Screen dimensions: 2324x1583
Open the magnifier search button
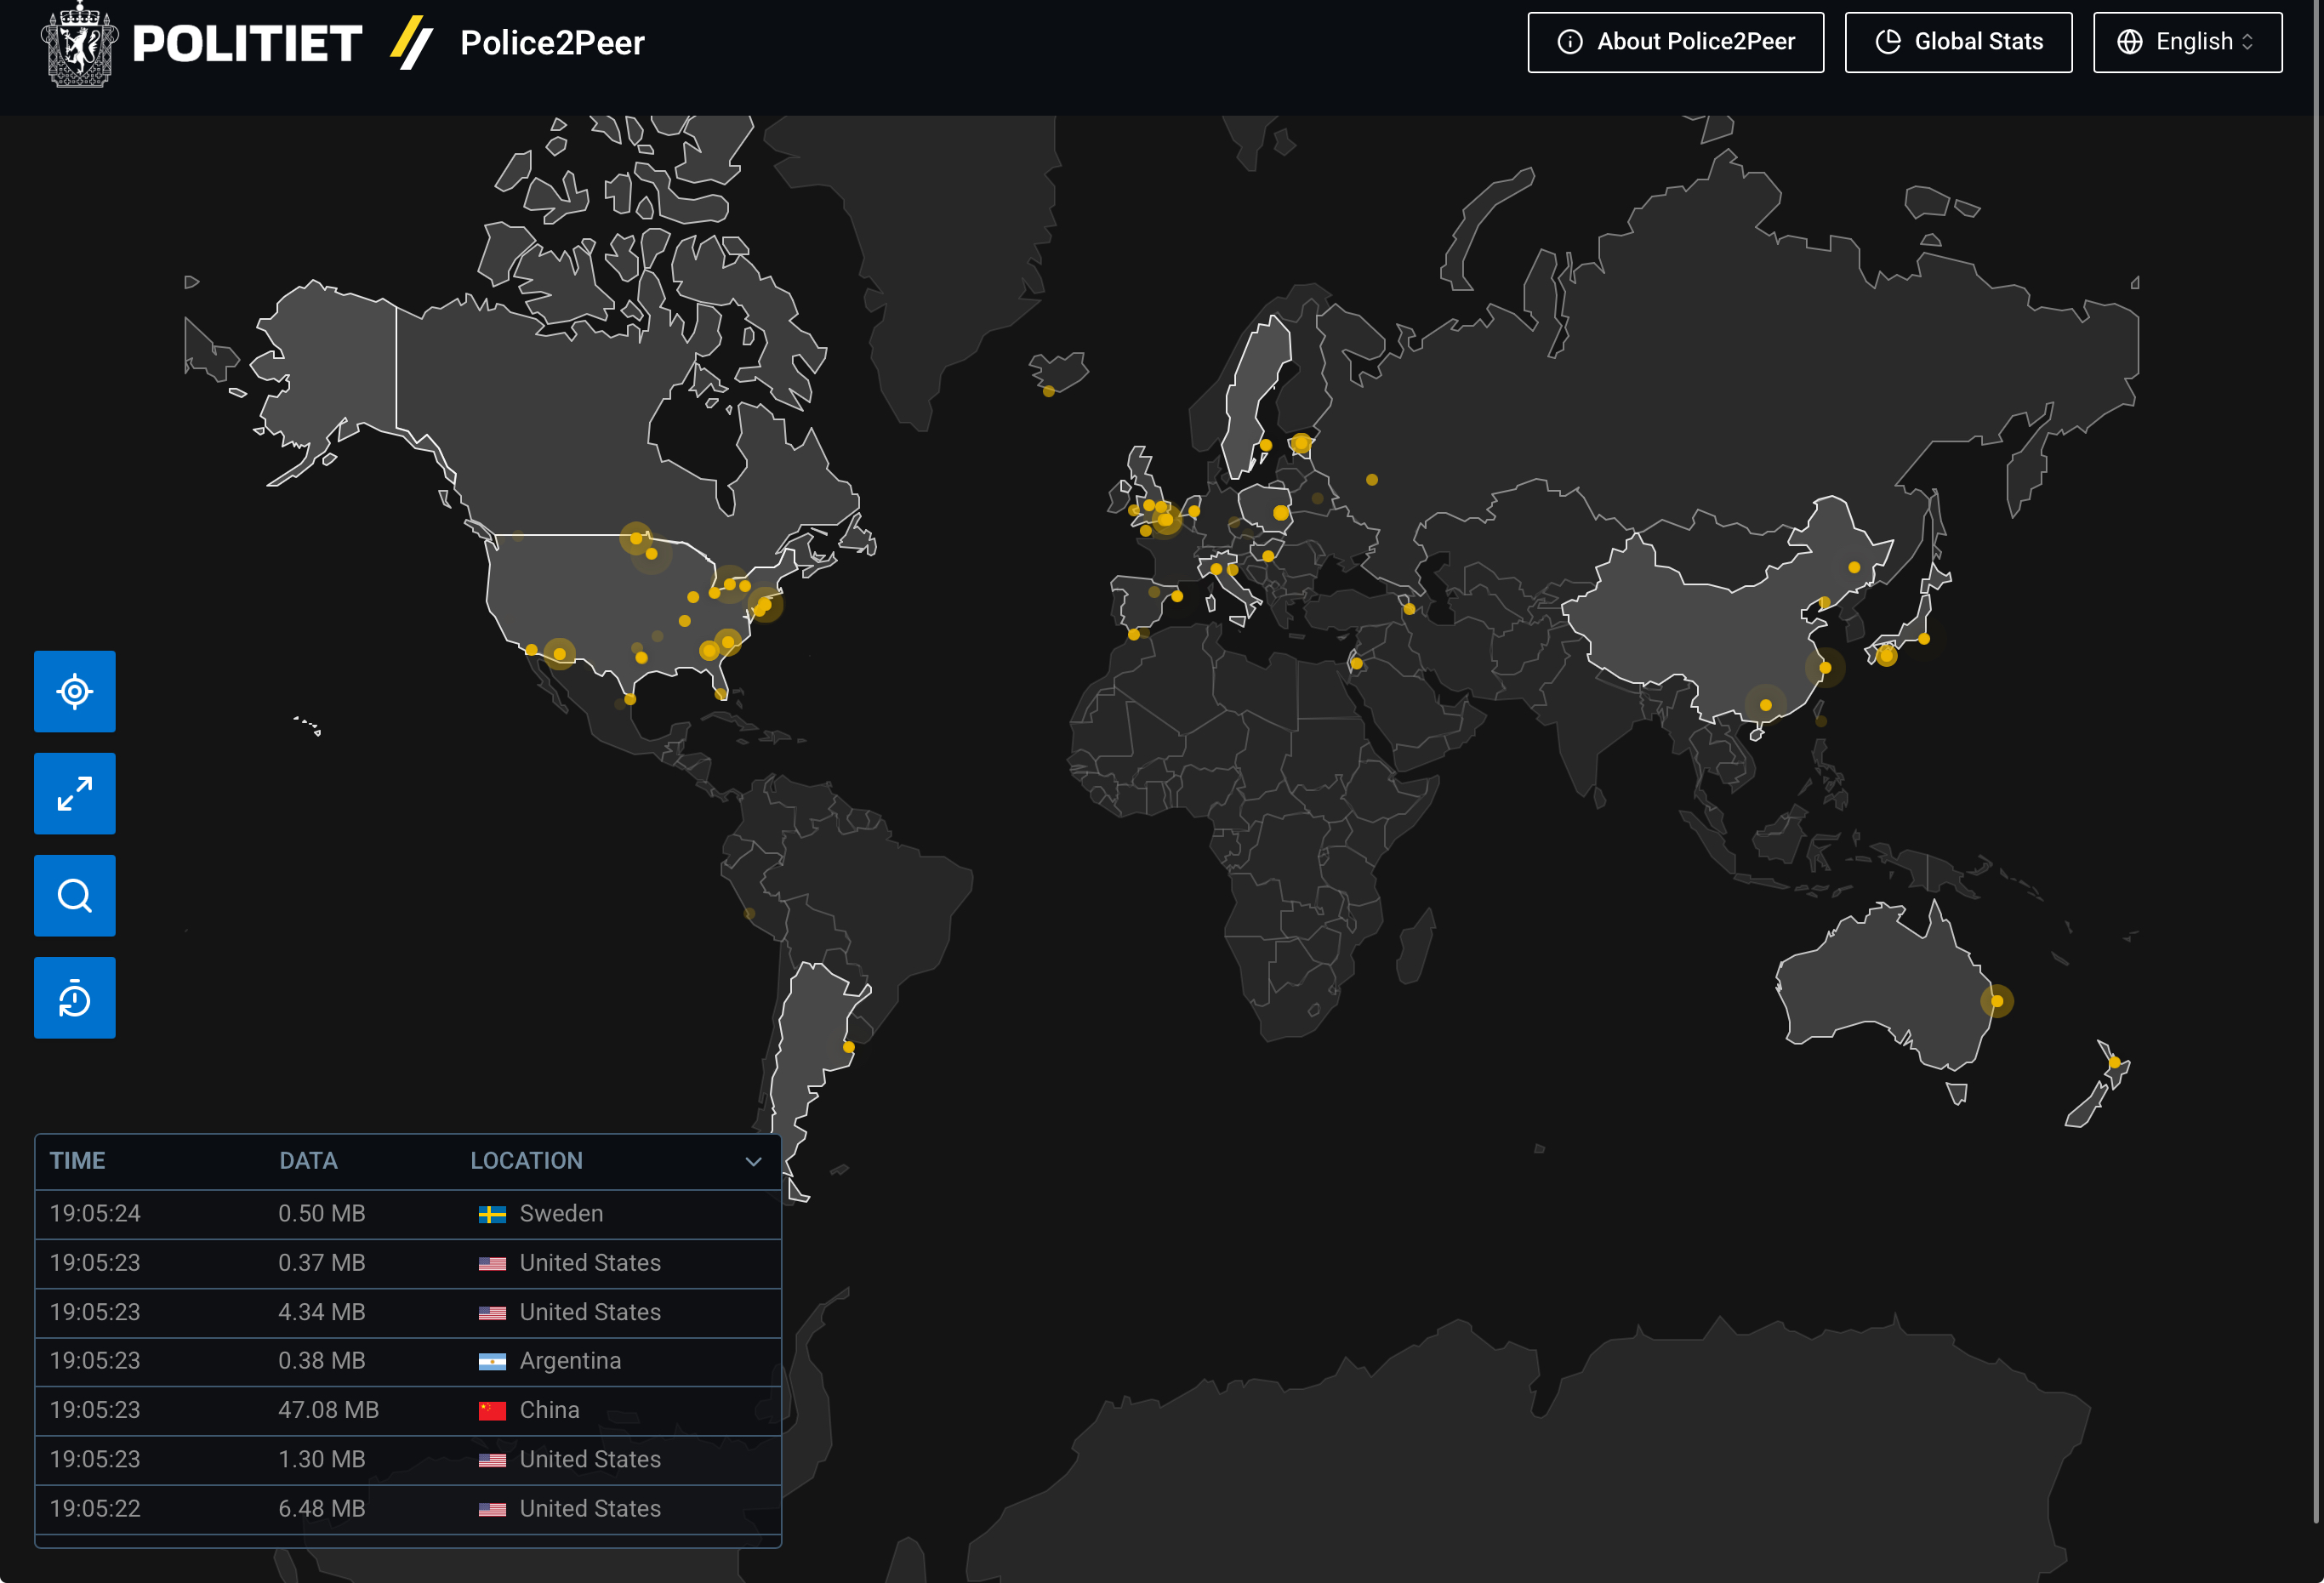click(75, 895)
